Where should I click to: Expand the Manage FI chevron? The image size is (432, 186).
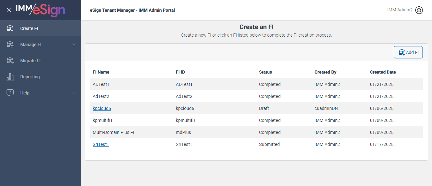[74, 45]
